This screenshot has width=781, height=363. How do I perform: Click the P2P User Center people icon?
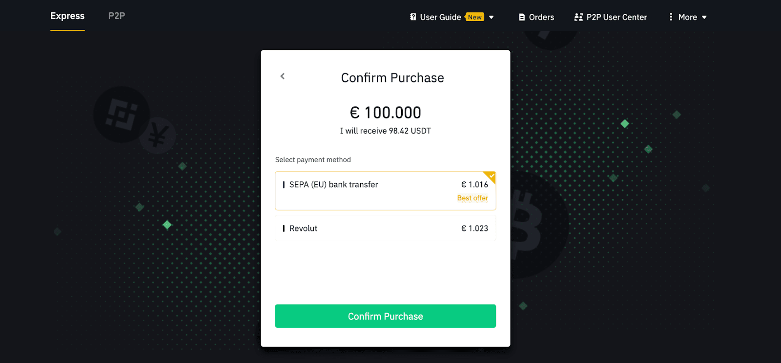578,17
